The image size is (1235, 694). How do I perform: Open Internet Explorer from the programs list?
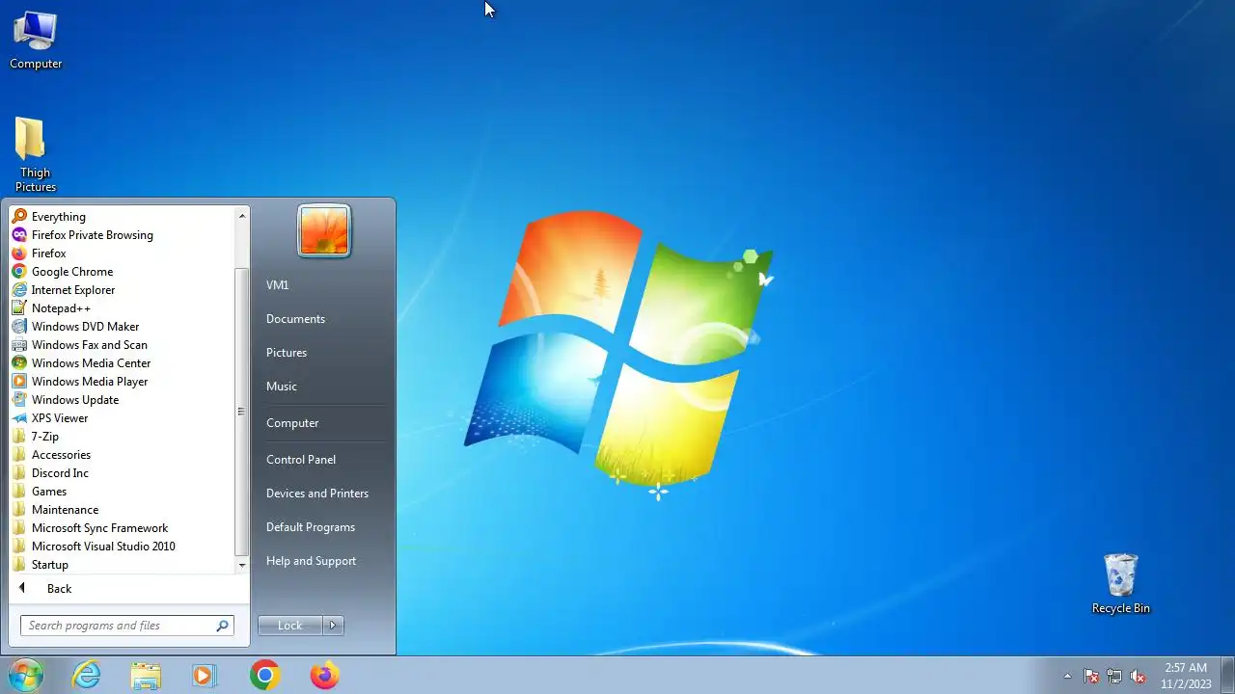[x=73, y=290]
